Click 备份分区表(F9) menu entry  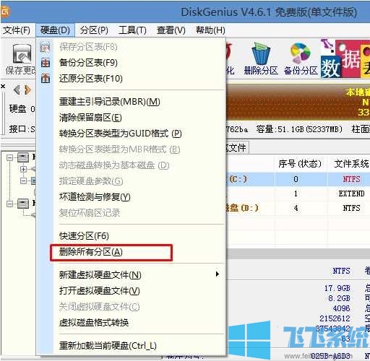[x=88, y=63]
